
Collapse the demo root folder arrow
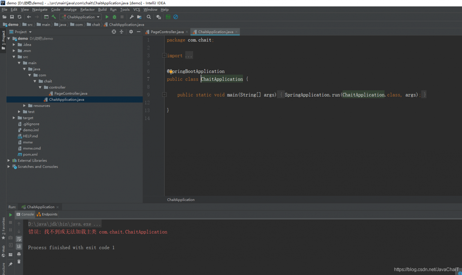click(x=9, y=39)
